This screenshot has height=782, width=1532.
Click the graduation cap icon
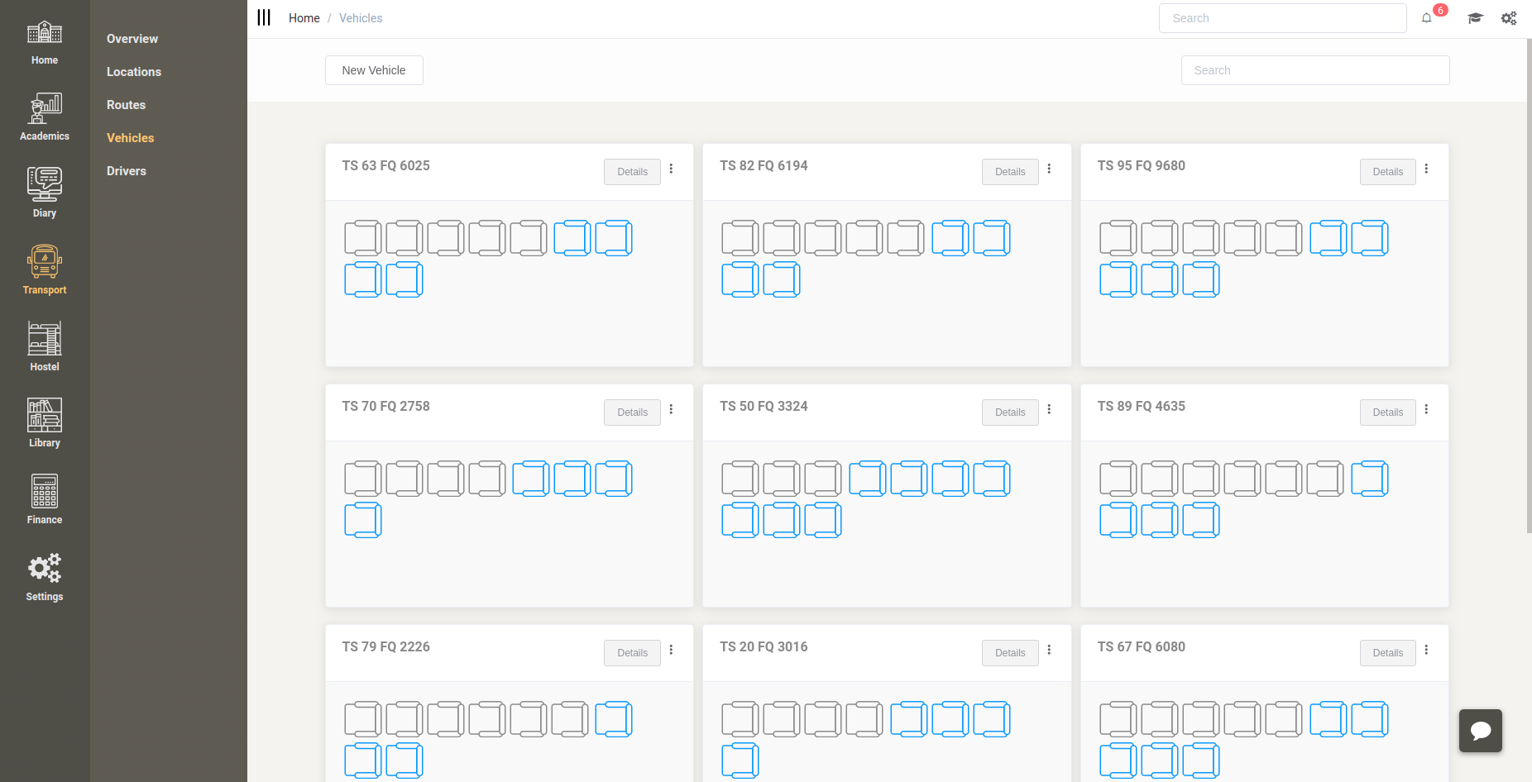point(1475,18)
